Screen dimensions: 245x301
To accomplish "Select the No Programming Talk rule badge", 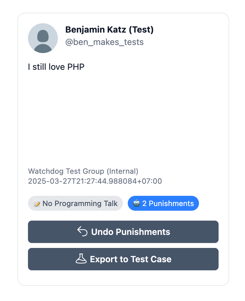I will pos(75,204).
